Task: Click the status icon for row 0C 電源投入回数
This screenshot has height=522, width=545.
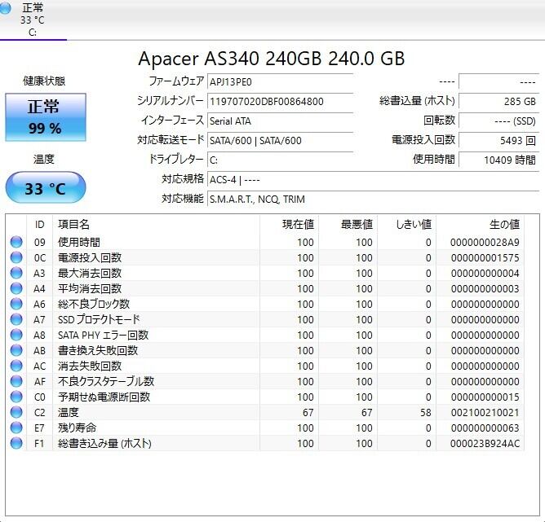Action: (16, 257)
